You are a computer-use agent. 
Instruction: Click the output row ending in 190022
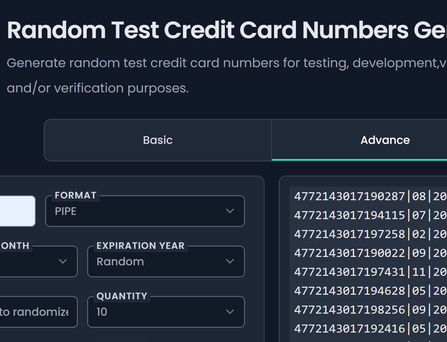click(x=349, y=253)
